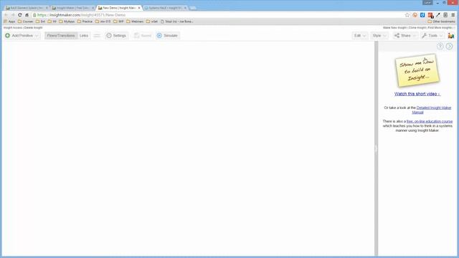Click the Delete Insight link
This screenshot has width=459, height=258.
(x=34, y=27)
